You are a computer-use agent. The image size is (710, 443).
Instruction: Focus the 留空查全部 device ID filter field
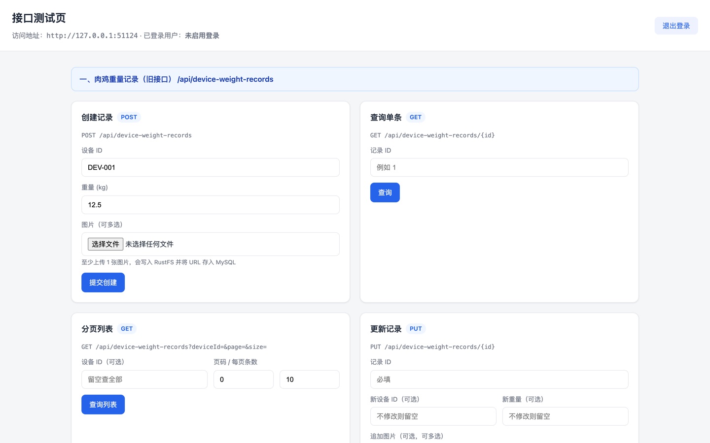[144, 380]
